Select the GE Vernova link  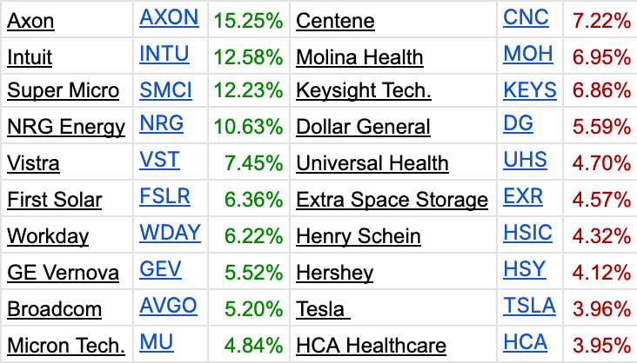click(x=63, y=273)
